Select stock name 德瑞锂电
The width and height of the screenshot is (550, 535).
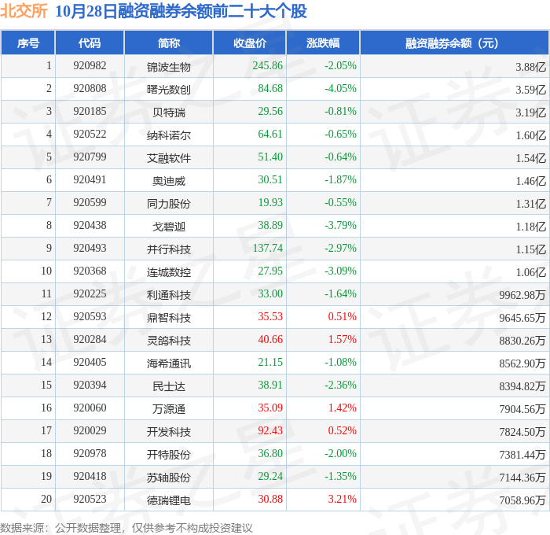(x=169, y=500)
